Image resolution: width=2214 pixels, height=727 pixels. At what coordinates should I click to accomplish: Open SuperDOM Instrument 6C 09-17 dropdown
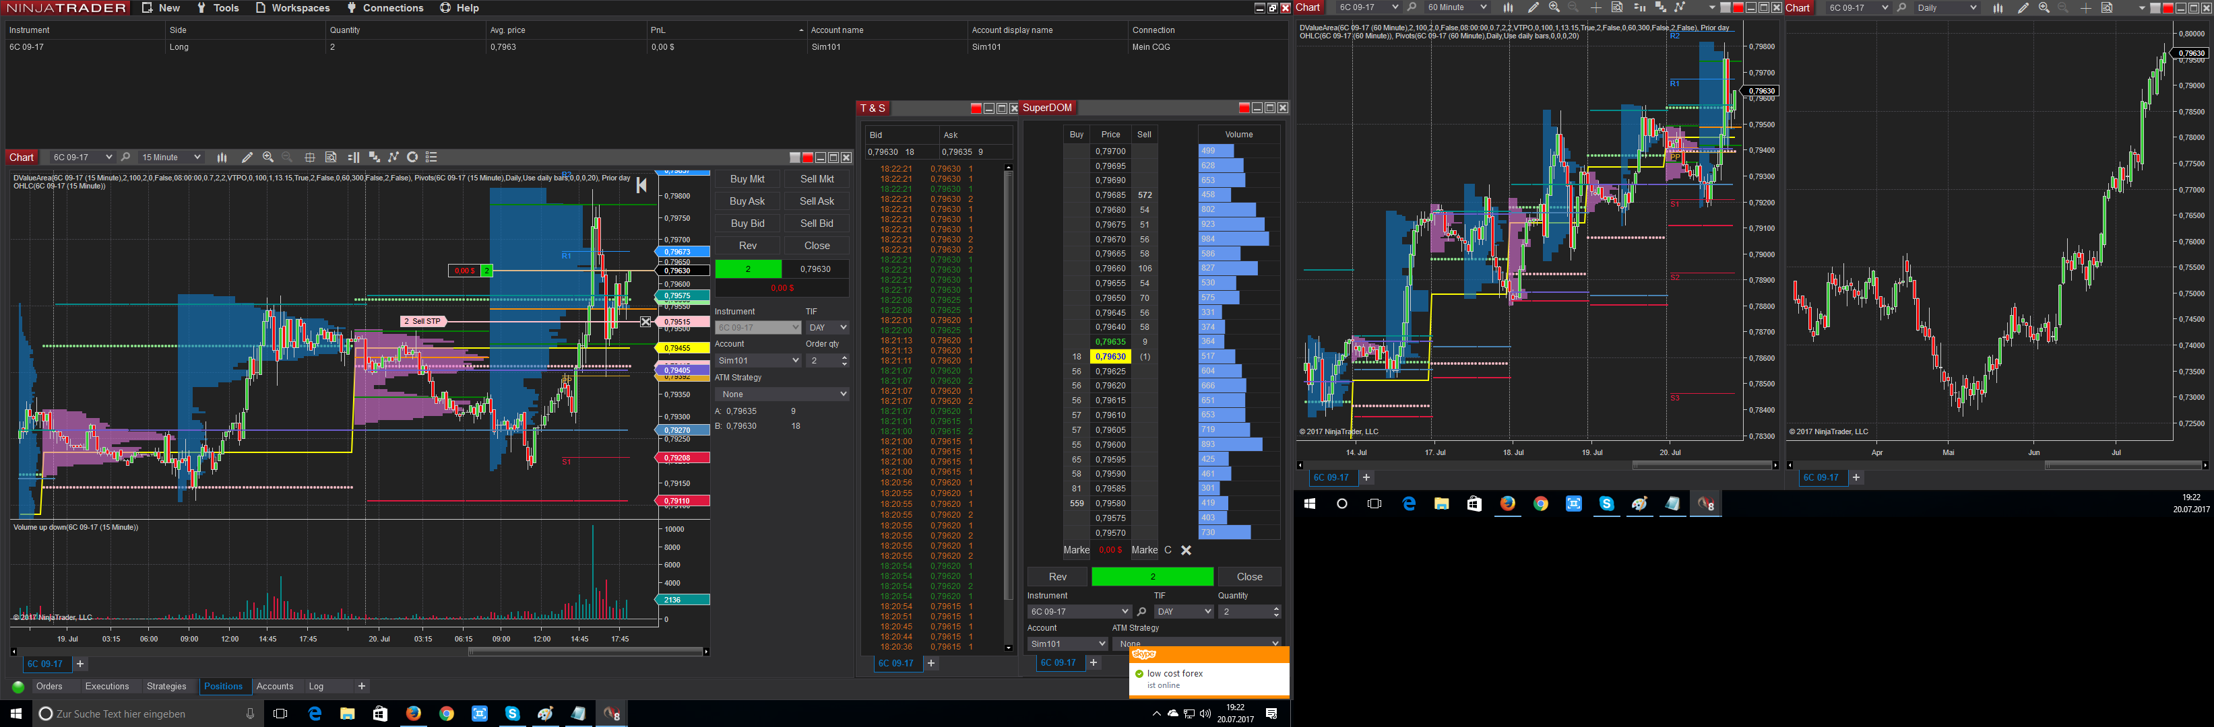pyautogui.click(x=1079, y=612)
